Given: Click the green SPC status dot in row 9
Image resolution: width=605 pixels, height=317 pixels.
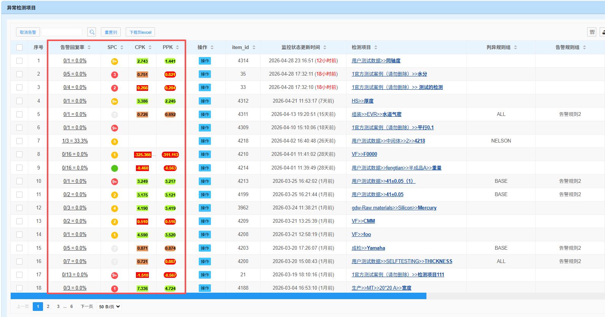Looking at the screenshot, I should 114,168.
